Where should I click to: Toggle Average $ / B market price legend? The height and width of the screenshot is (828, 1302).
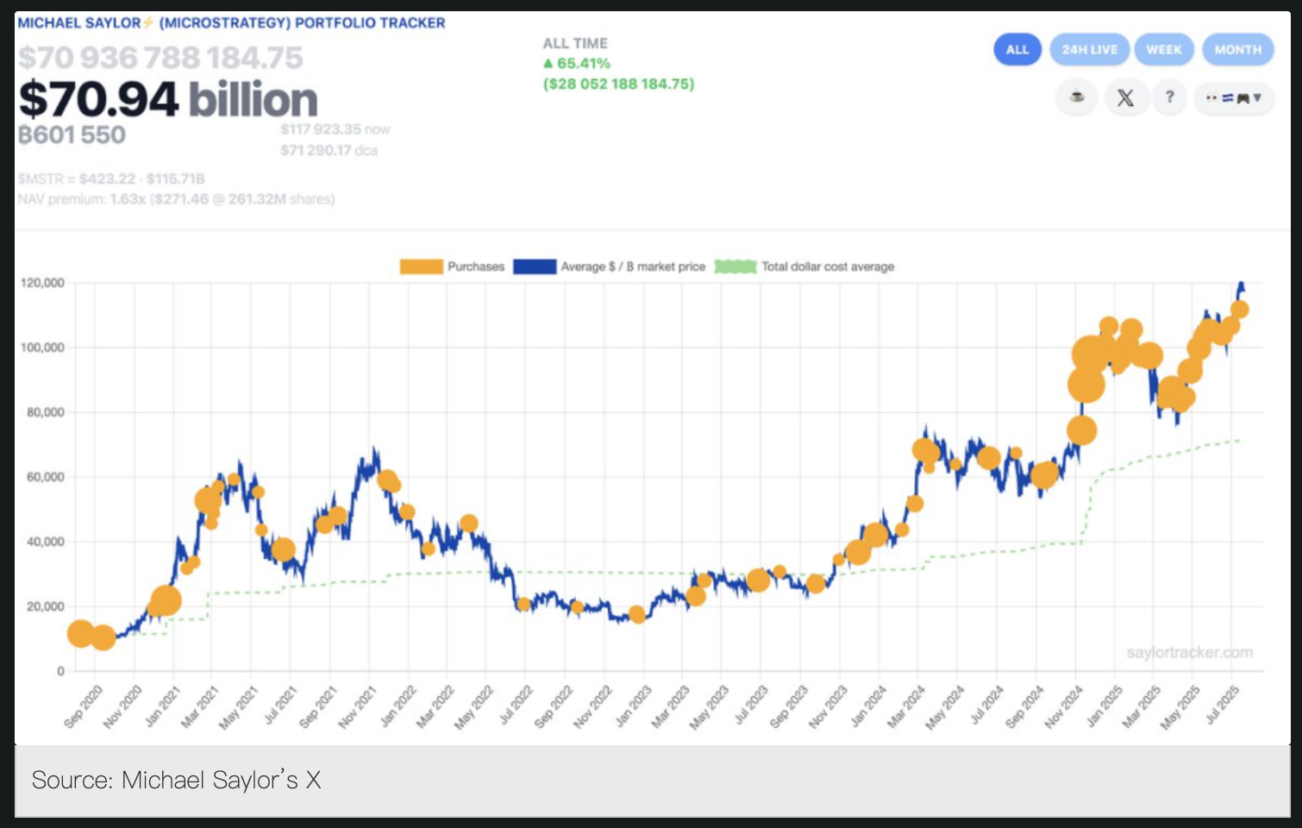[x=609, y=267]
